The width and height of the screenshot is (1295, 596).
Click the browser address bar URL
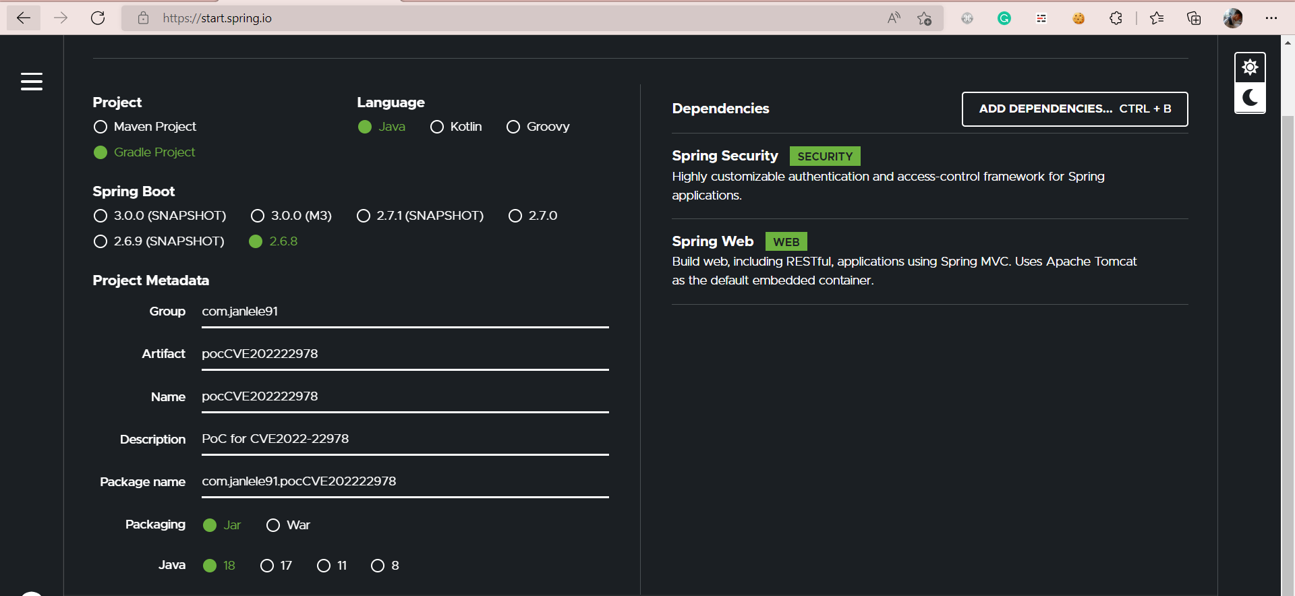coord(217,18)
